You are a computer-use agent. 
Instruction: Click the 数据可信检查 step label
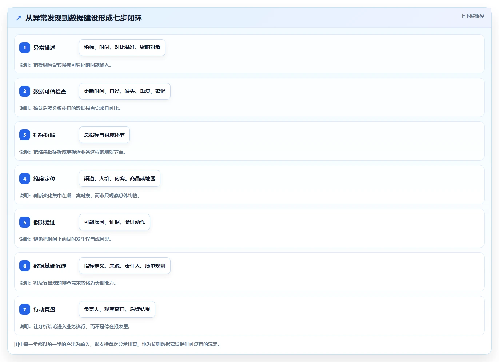[50, 91]
